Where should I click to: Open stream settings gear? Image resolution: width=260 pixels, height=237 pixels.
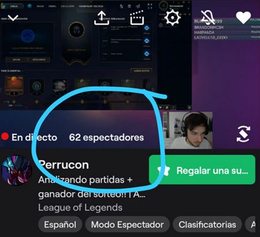pos(172,18)
